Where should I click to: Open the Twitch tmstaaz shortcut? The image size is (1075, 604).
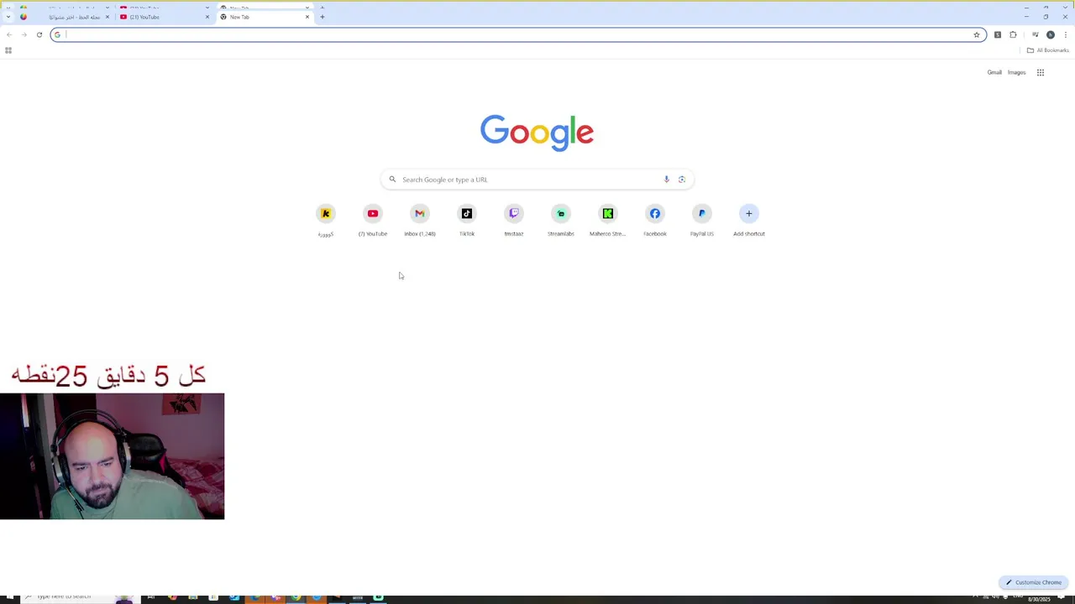point(514,220)
